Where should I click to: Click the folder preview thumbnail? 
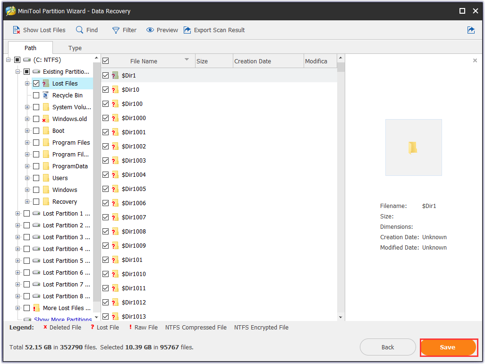413,147
